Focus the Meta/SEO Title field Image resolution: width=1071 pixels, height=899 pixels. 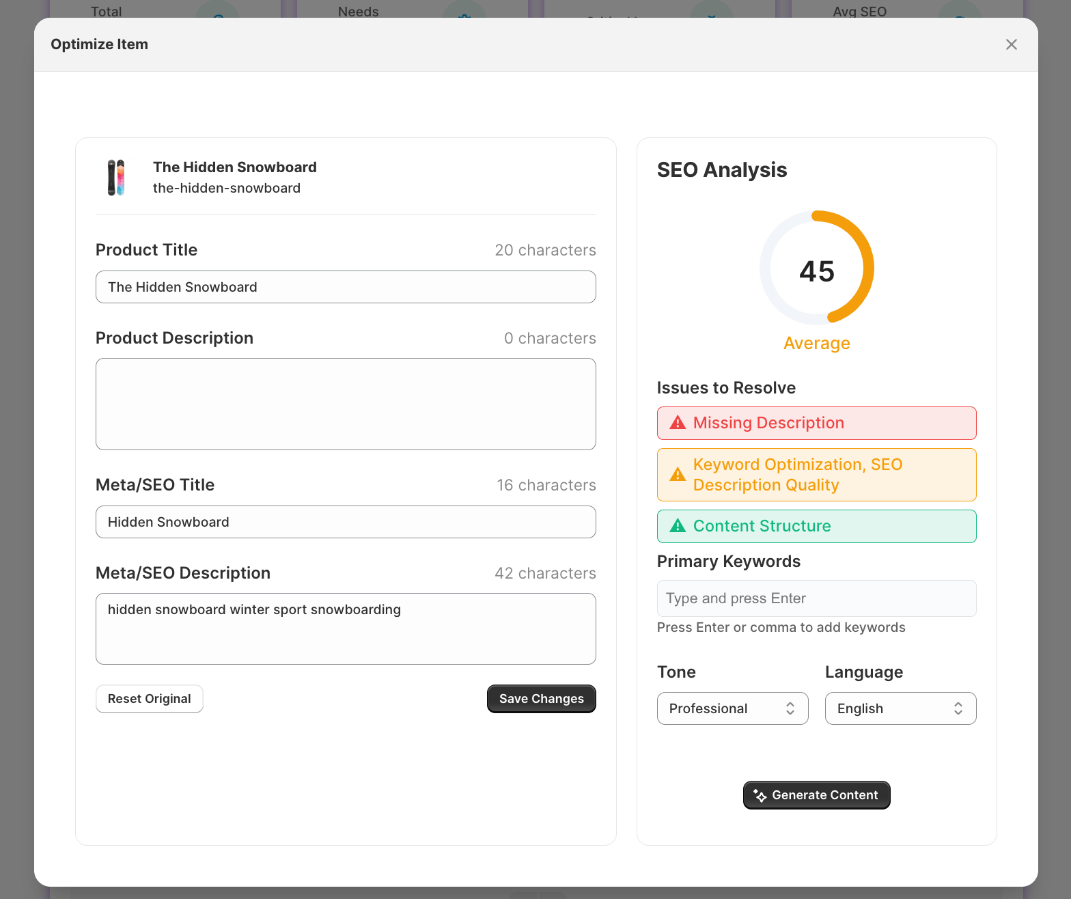coord(346,522)
